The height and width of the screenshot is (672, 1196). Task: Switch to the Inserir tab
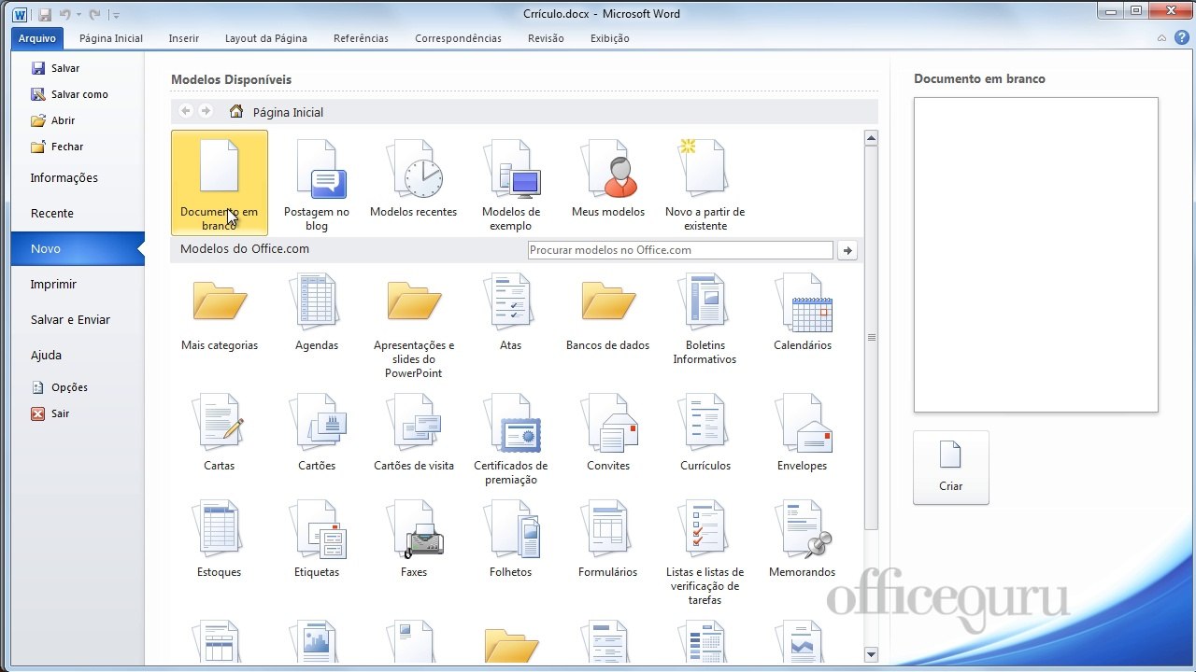pos(184,38)
